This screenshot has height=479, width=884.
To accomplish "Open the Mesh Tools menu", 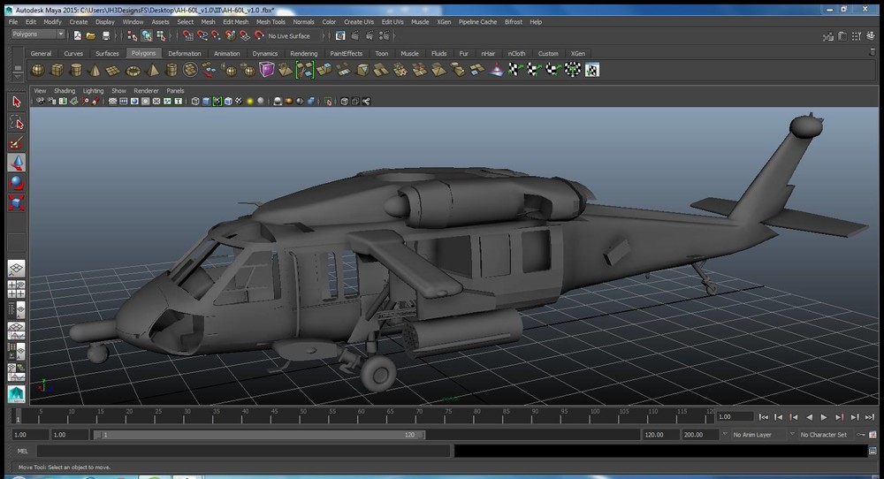I will 271,21.
